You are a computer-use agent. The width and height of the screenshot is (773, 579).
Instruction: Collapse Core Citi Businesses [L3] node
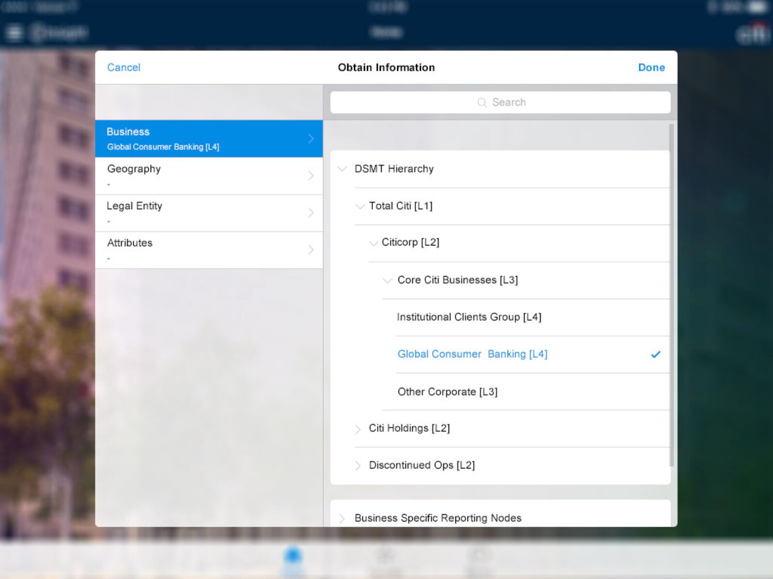point(387,280)
